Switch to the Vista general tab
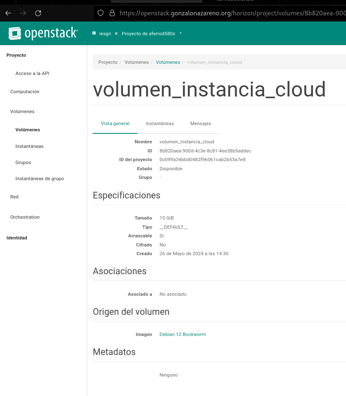Image resolution: width=346 pixels, height=396 pixels. pyautogui.click(x=115, y=123)
